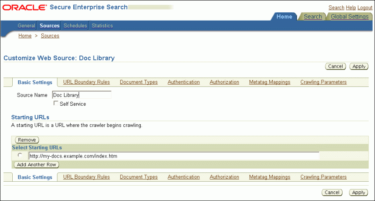Open top Authorization tab
This screenshot has height=201, width=375.
(224, 82)
